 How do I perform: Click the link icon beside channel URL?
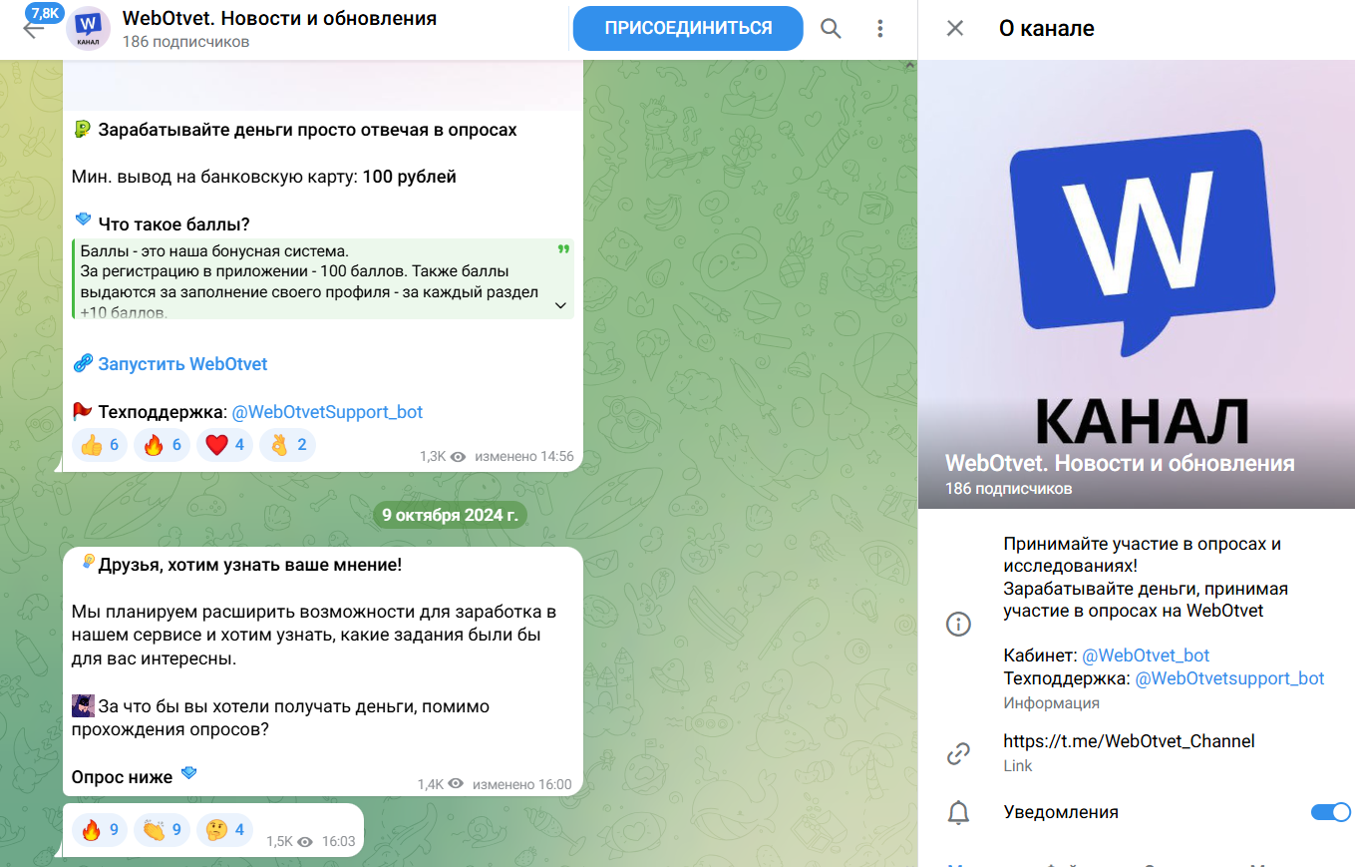(957, 753)
